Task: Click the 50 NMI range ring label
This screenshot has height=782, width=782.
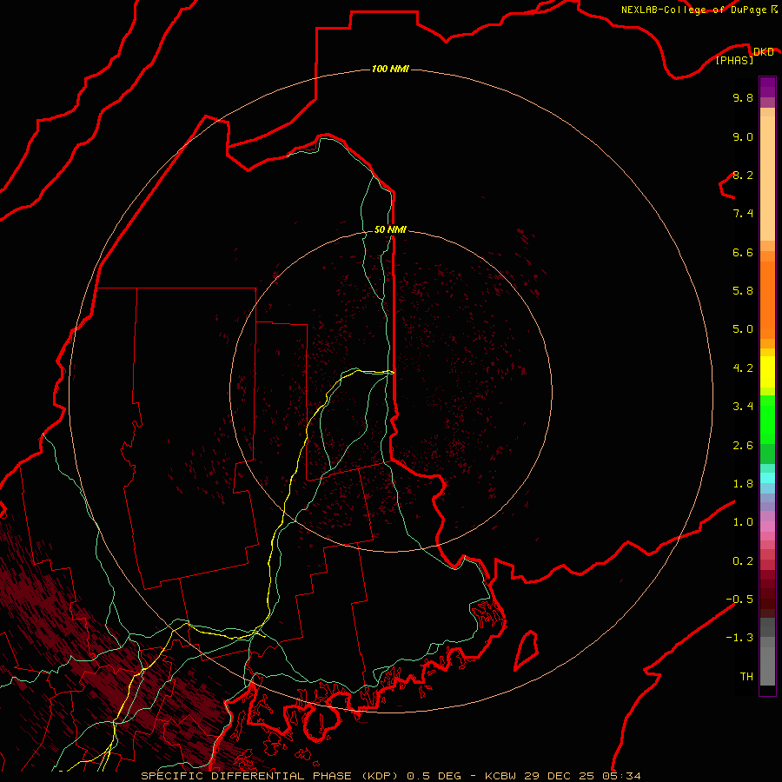Action: click(x=390, y=229)
